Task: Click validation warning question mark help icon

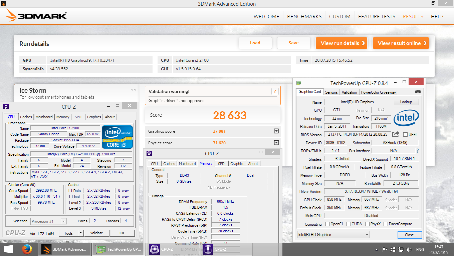Action: (x=275, y=91)
